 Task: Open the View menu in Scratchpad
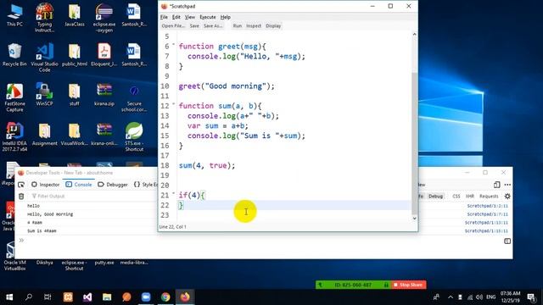pos(189,17)
